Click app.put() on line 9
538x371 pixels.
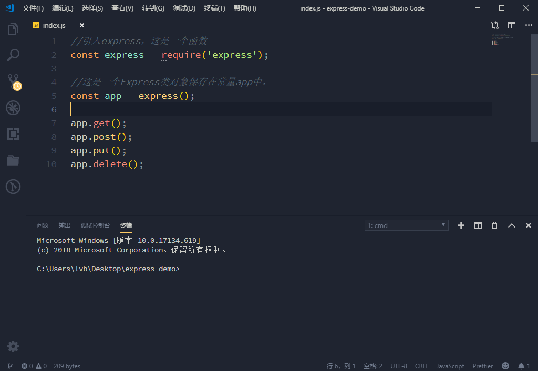(98, 151)
